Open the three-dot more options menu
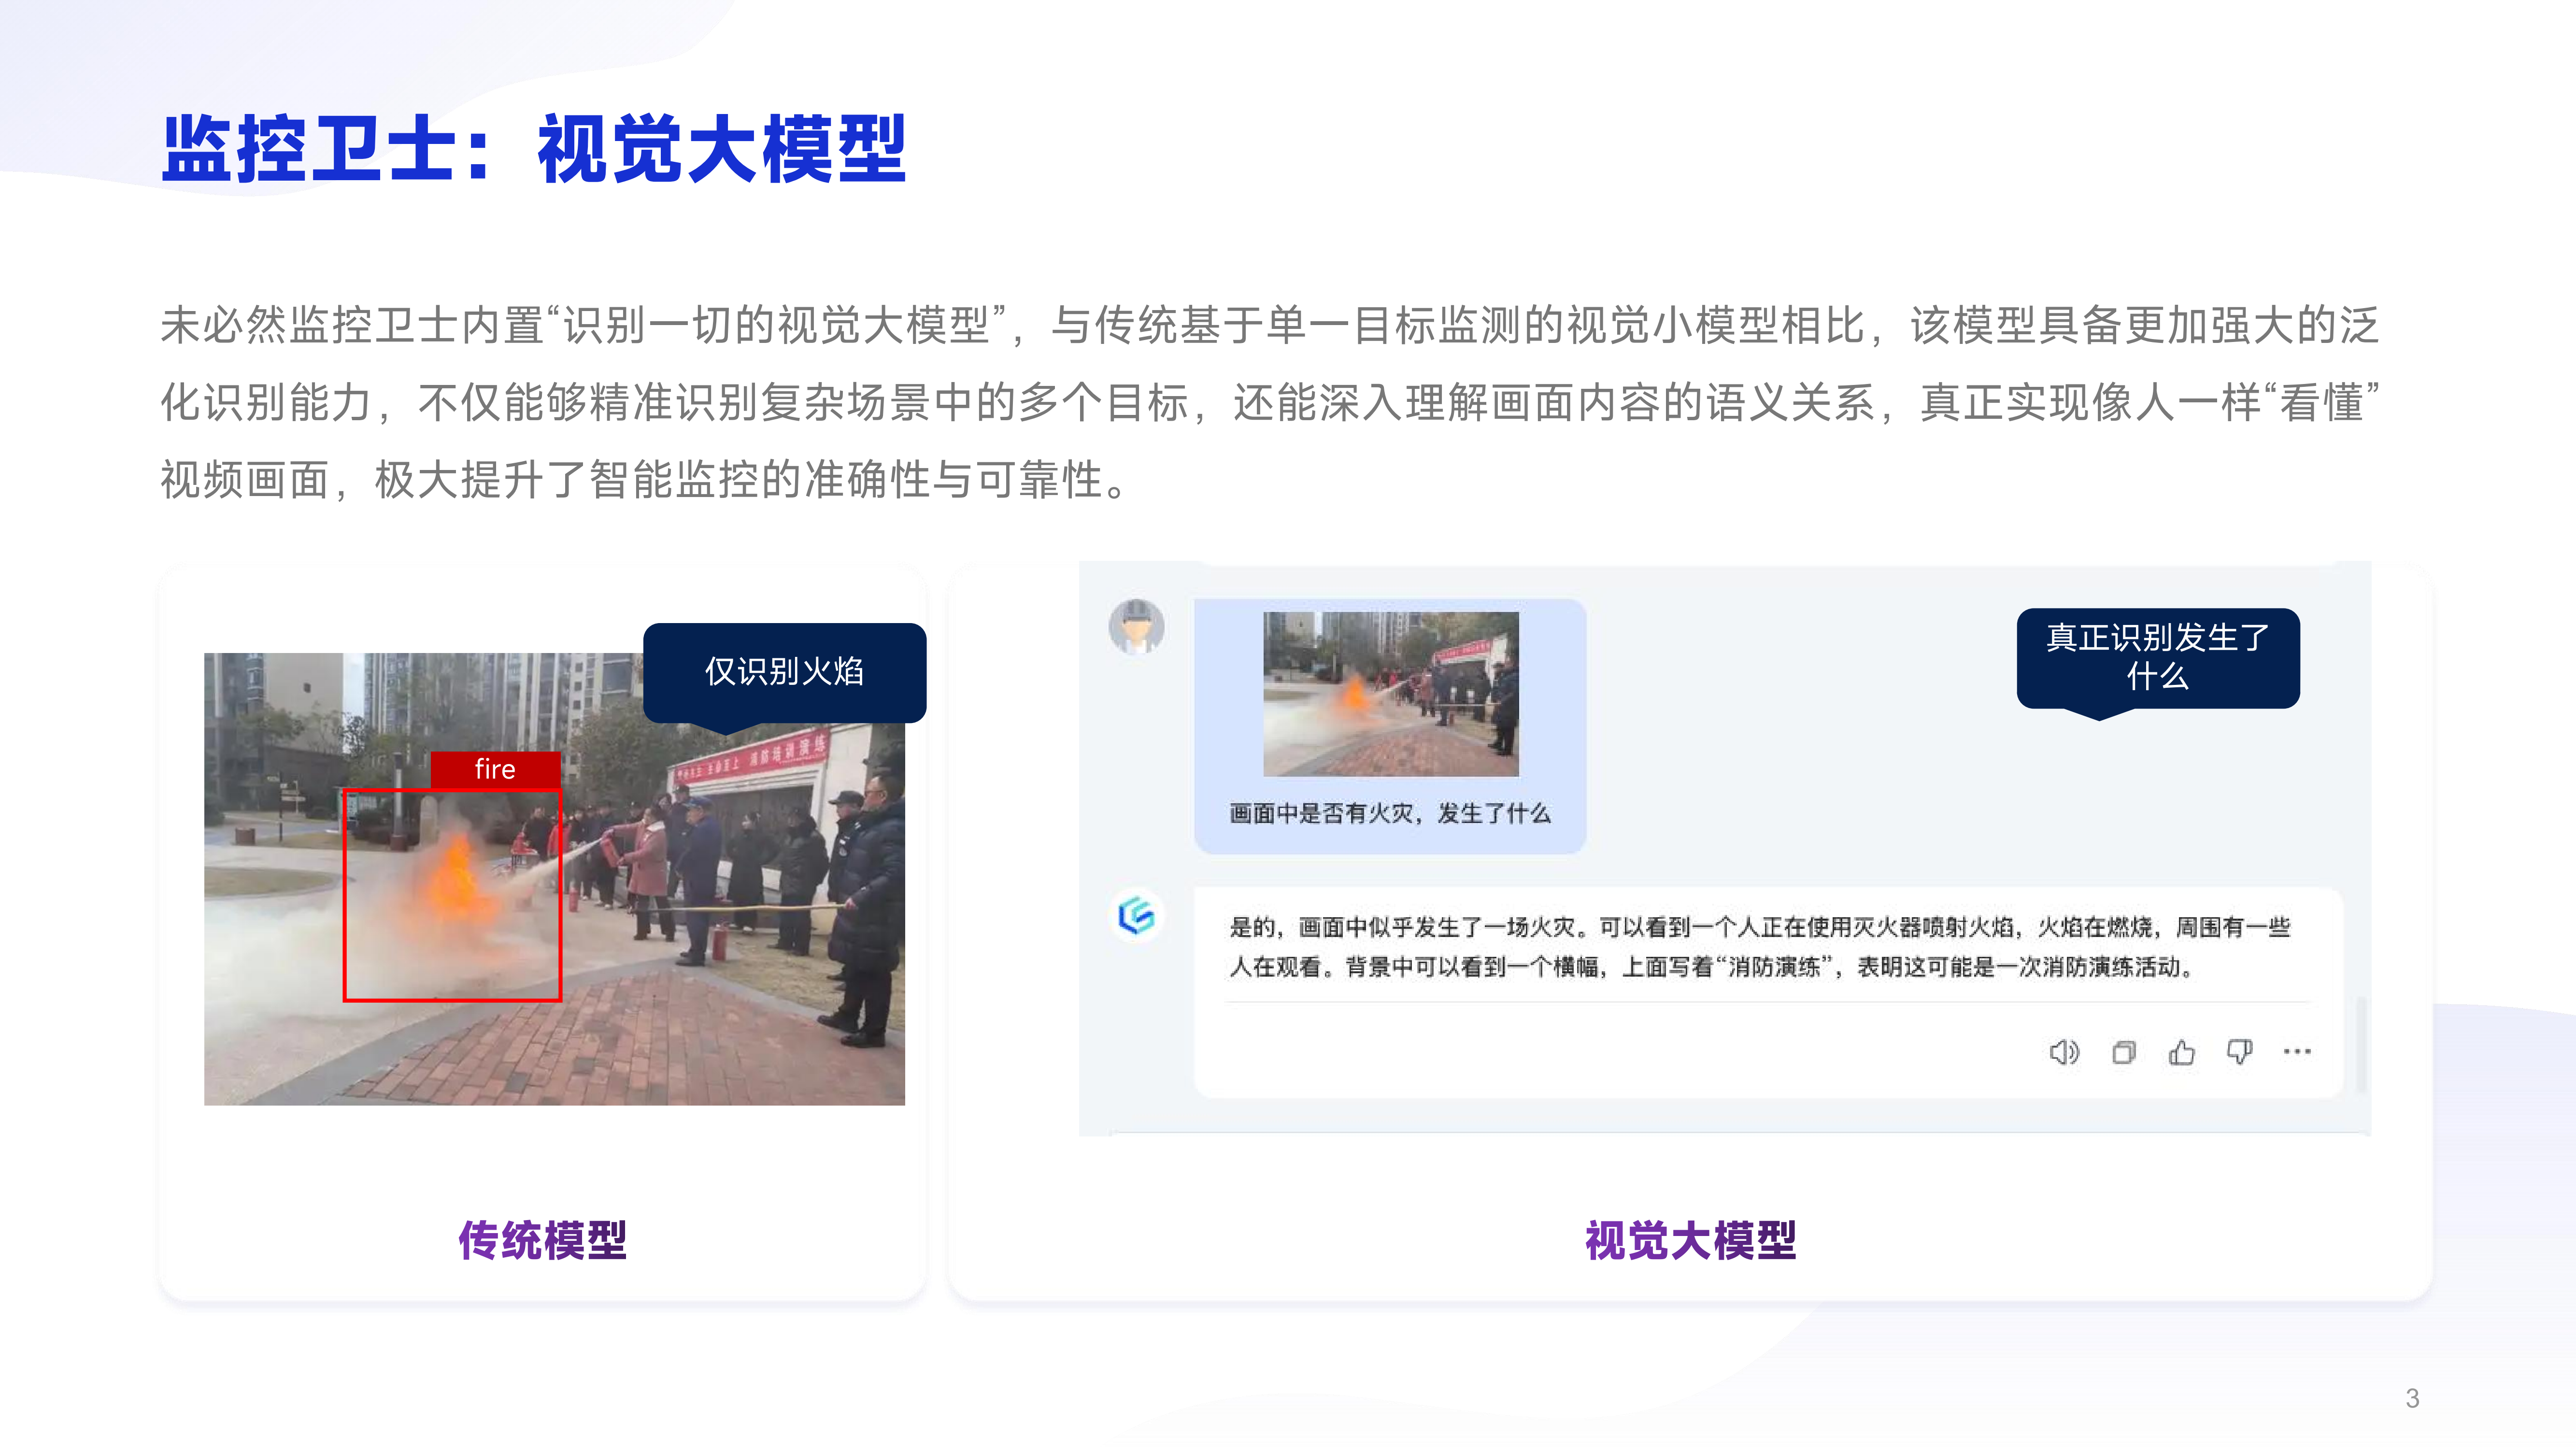The width and height of the screenshot is (2576, 1449). [2297, 1051]
